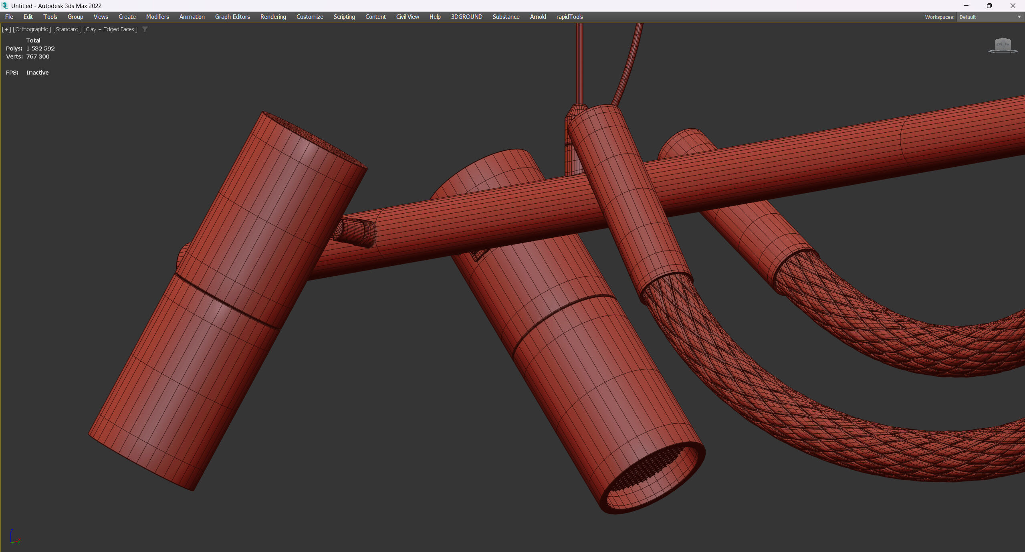This screenshot has height=552, width=1025.
Task: Open the Standard viewport quality menu
Action: pyautogui.click(x=67, y=29)
